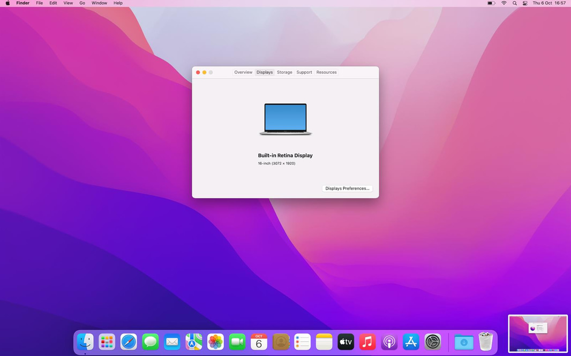
Task: Select the Displays tab
Action: (265, 72)
